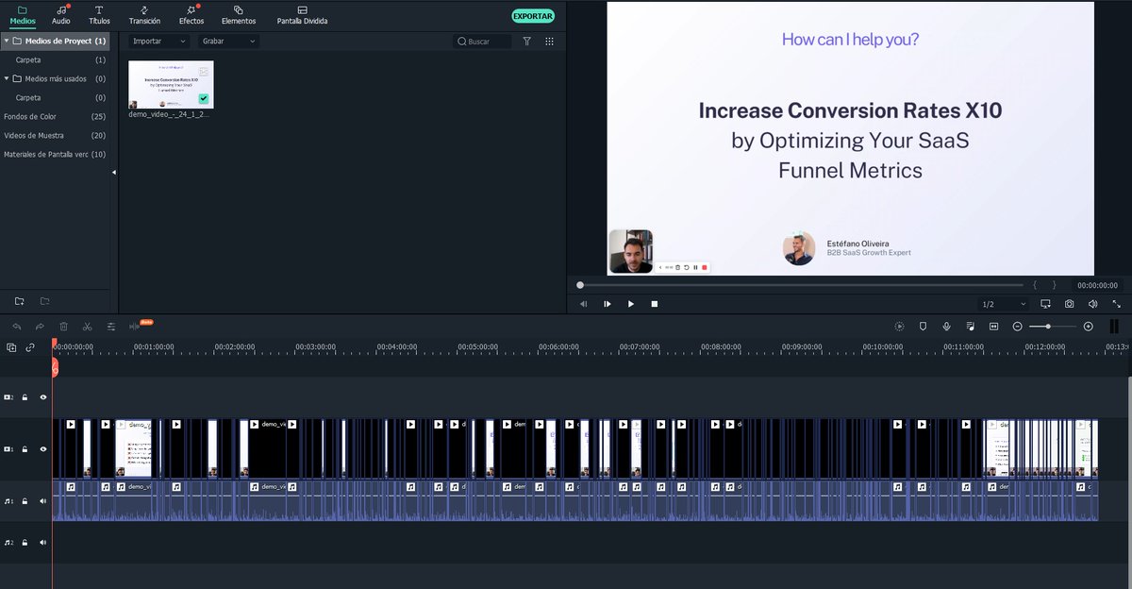Open the Grabar dropdown
Image resolution: width=1132 pixels, height=589 pixels.
click(227, 42)
